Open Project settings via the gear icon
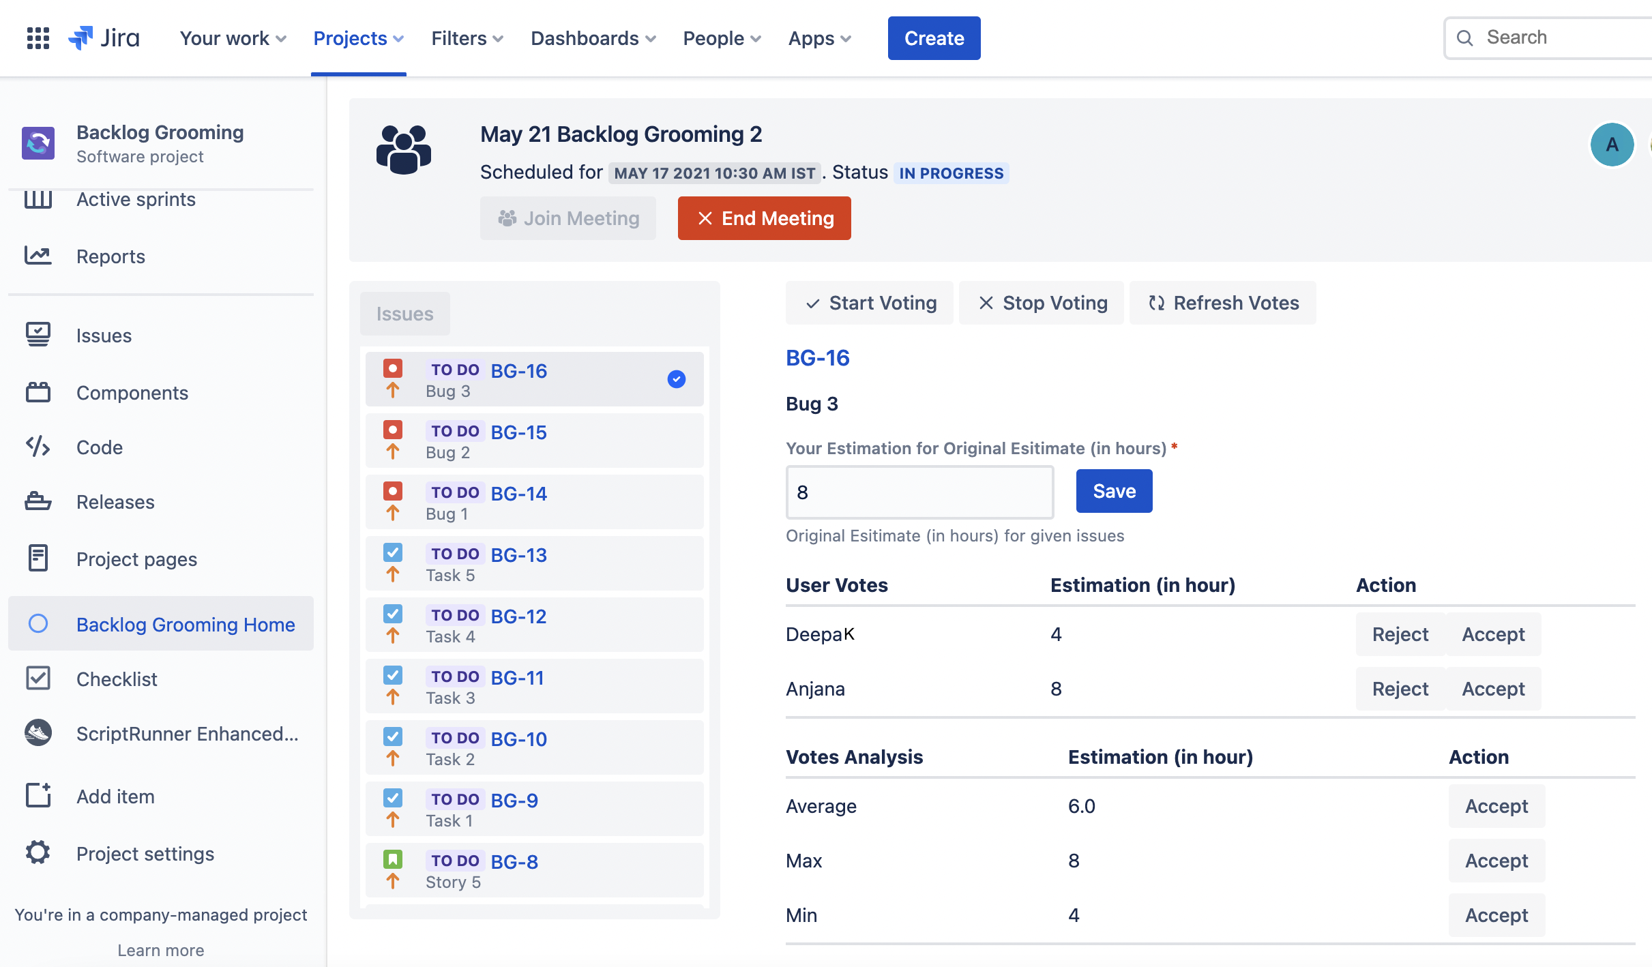Viewport: 1652px width, 967px height. click(38, 853)
